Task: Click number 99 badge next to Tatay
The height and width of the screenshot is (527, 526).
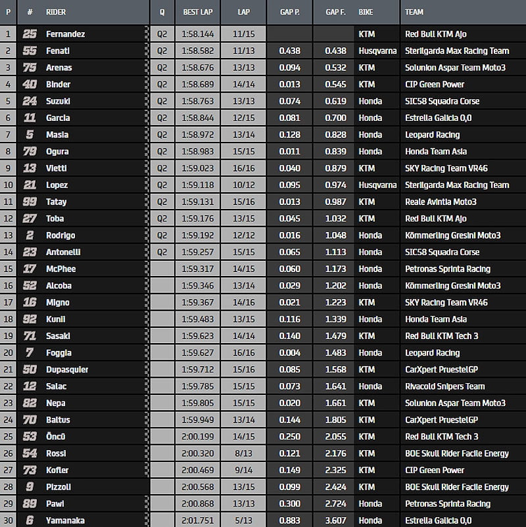Action: pos(30,202)
